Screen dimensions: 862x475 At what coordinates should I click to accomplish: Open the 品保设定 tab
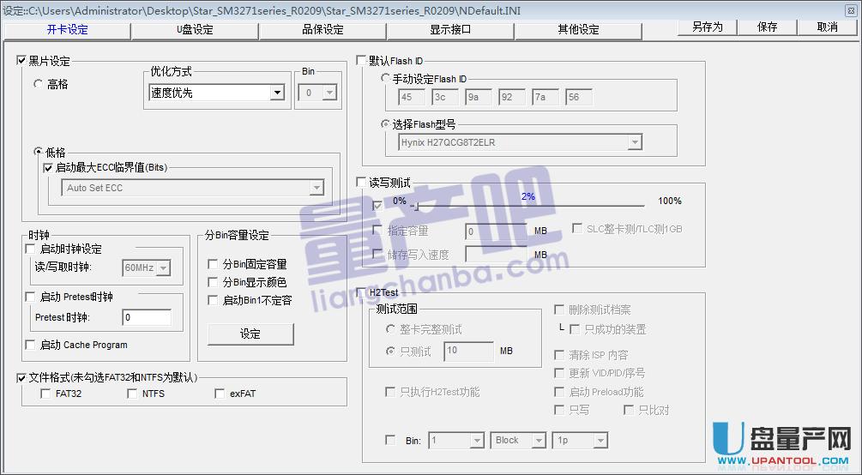click(322, 30)
